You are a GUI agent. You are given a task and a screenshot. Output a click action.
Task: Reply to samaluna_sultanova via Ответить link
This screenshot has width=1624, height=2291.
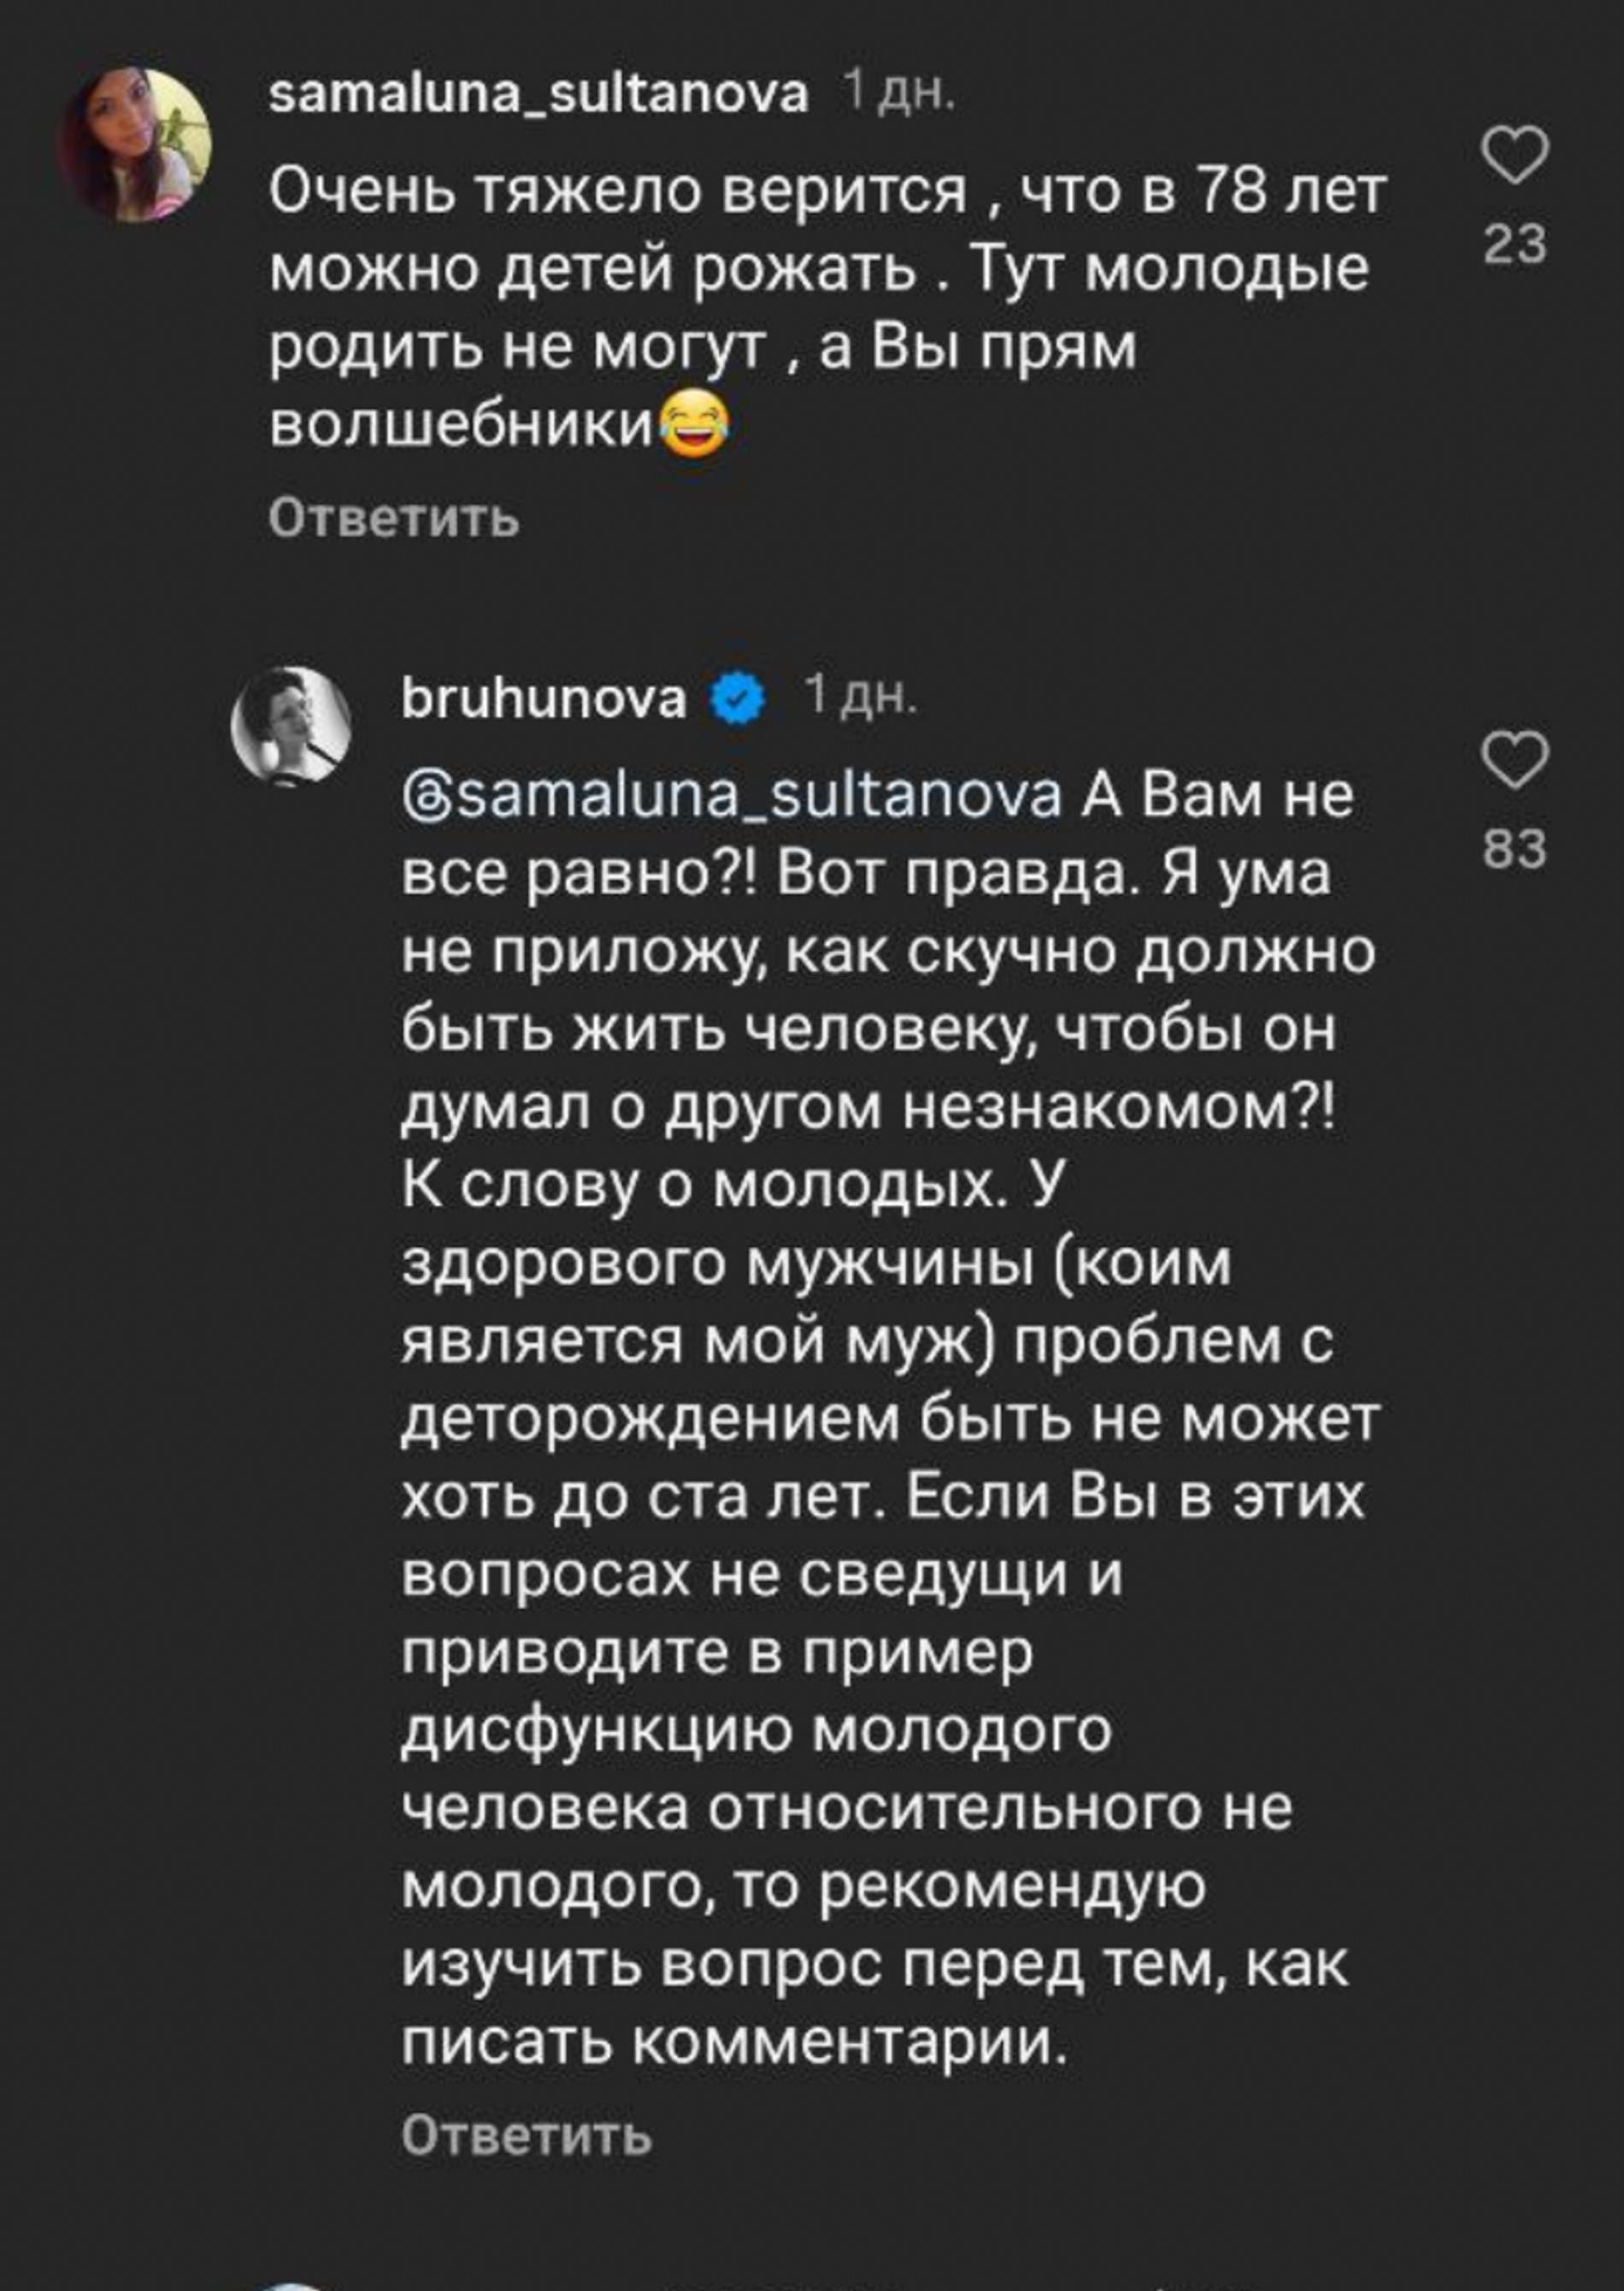(395, 518)
